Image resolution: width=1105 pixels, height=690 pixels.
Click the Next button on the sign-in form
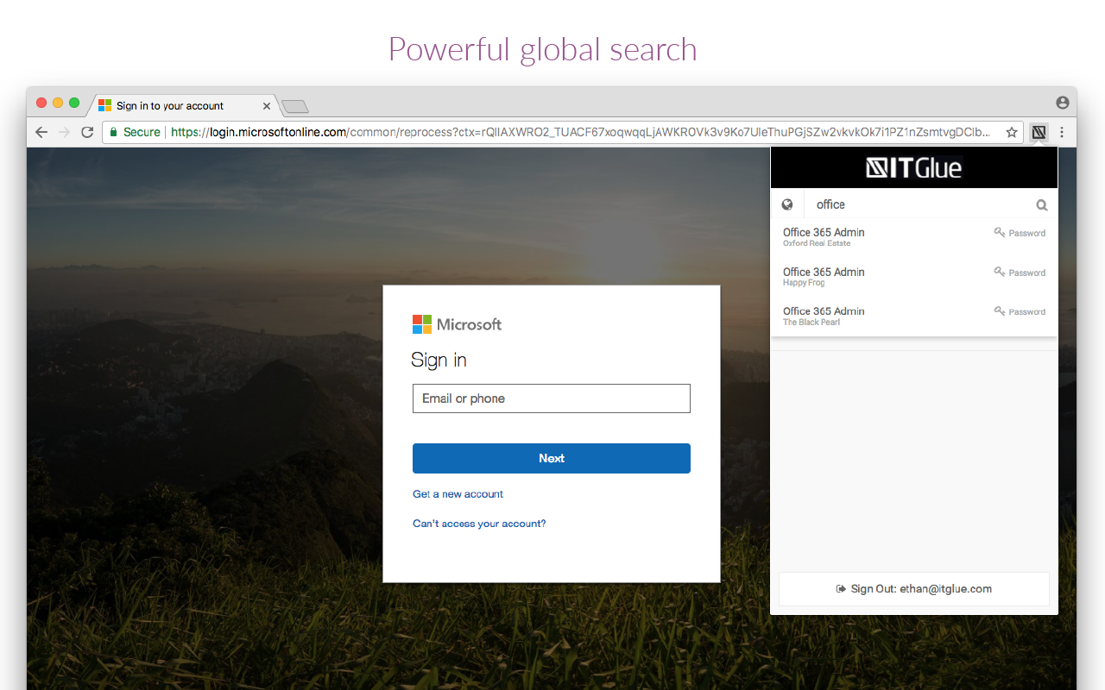click(551, 458)
